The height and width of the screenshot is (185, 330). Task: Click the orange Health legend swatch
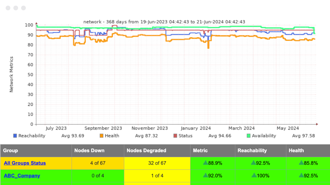coord(102,136)
